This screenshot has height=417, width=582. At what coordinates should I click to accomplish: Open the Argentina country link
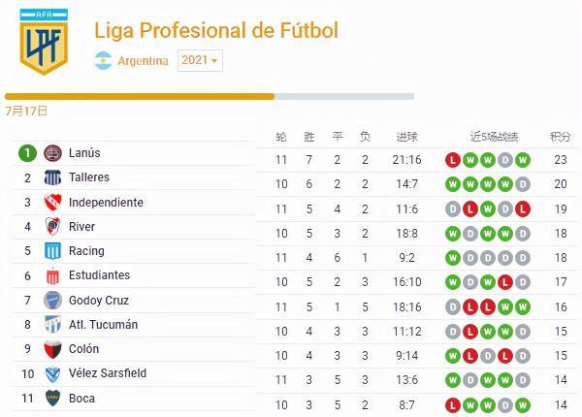143,61
